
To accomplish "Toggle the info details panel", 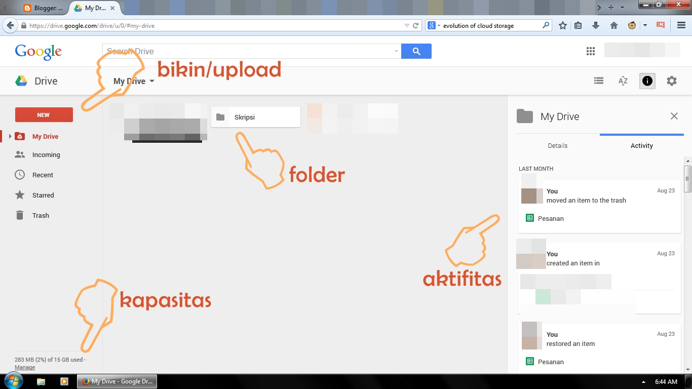I will [647, 81].
